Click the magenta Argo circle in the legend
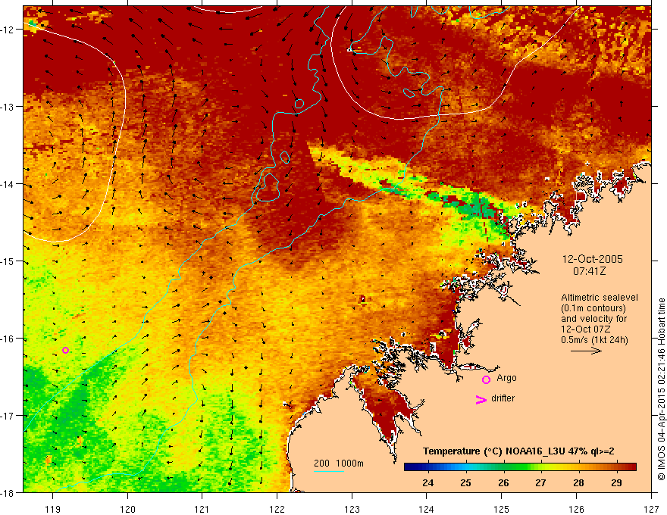Viewport: 667px width, 515px height. (x=486, y=379)
